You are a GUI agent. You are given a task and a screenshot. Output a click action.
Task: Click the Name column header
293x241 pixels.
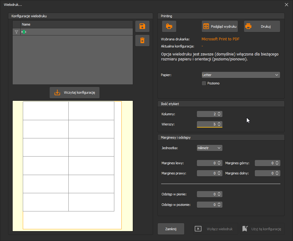pyautogui.click(x=77, y=24)
